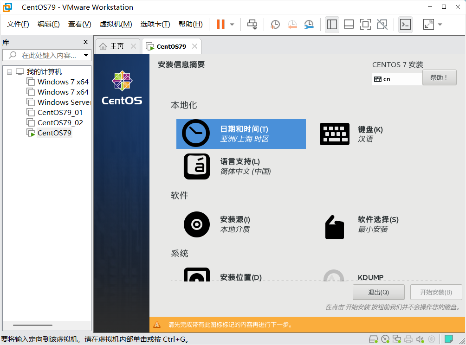466x345 pixels.
Task: Click the unity mode toolbar icon
Action: 382,25
